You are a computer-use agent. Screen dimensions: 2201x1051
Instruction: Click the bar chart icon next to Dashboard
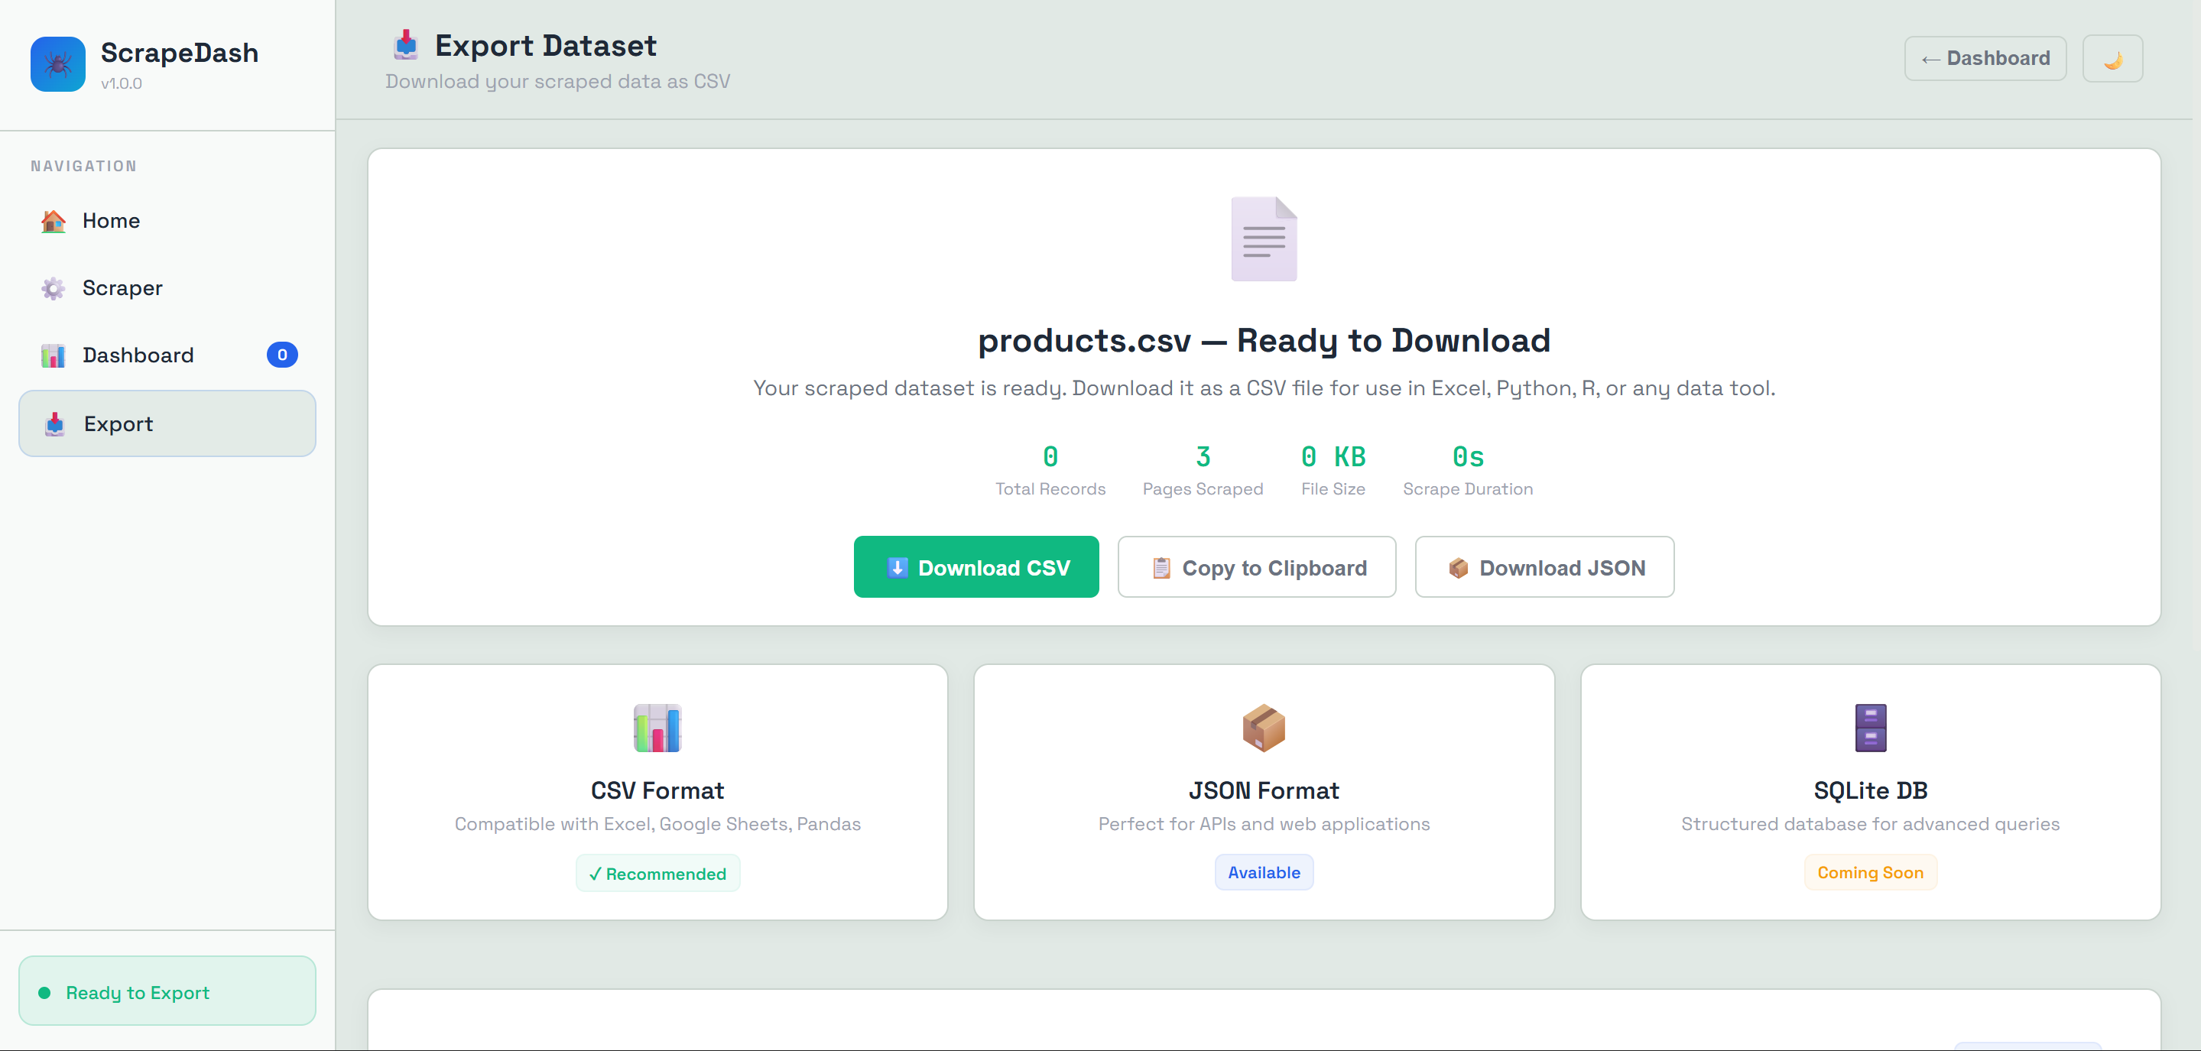click(52, 355)
